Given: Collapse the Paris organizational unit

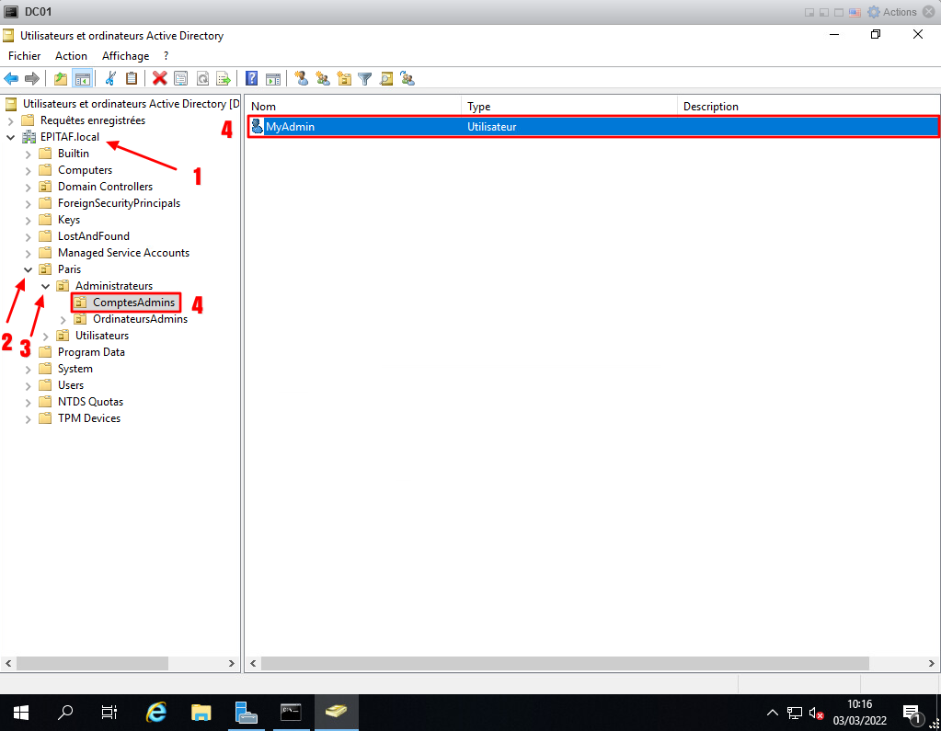Looking at the screenshot, I should click(x=29, y=269).
